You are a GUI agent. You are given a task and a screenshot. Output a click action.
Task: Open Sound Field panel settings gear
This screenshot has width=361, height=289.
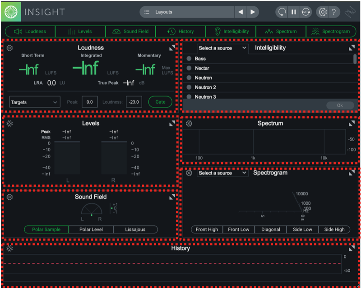click(x=9, y=197)
